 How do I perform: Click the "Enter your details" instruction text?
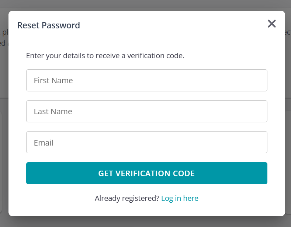click(105, 56)
